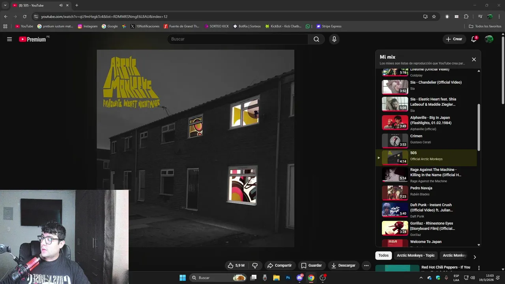Open Todos los favoritos bookmarks folder
Screen dimensions: 505x284
pyautogui.click(x=485, y=26)
